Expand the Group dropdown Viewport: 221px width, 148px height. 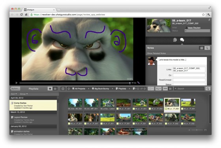coord(24,94)
